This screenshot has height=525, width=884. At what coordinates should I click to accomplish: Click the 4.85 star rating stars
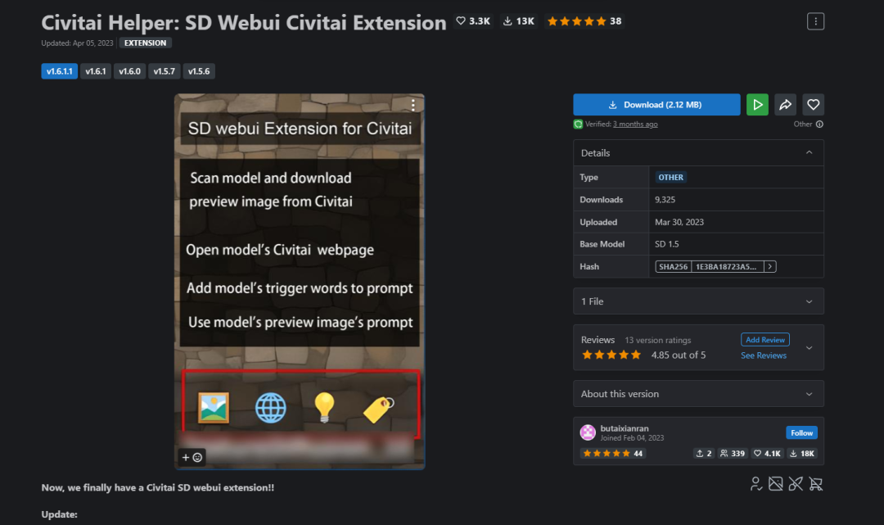tap(611, 355)
